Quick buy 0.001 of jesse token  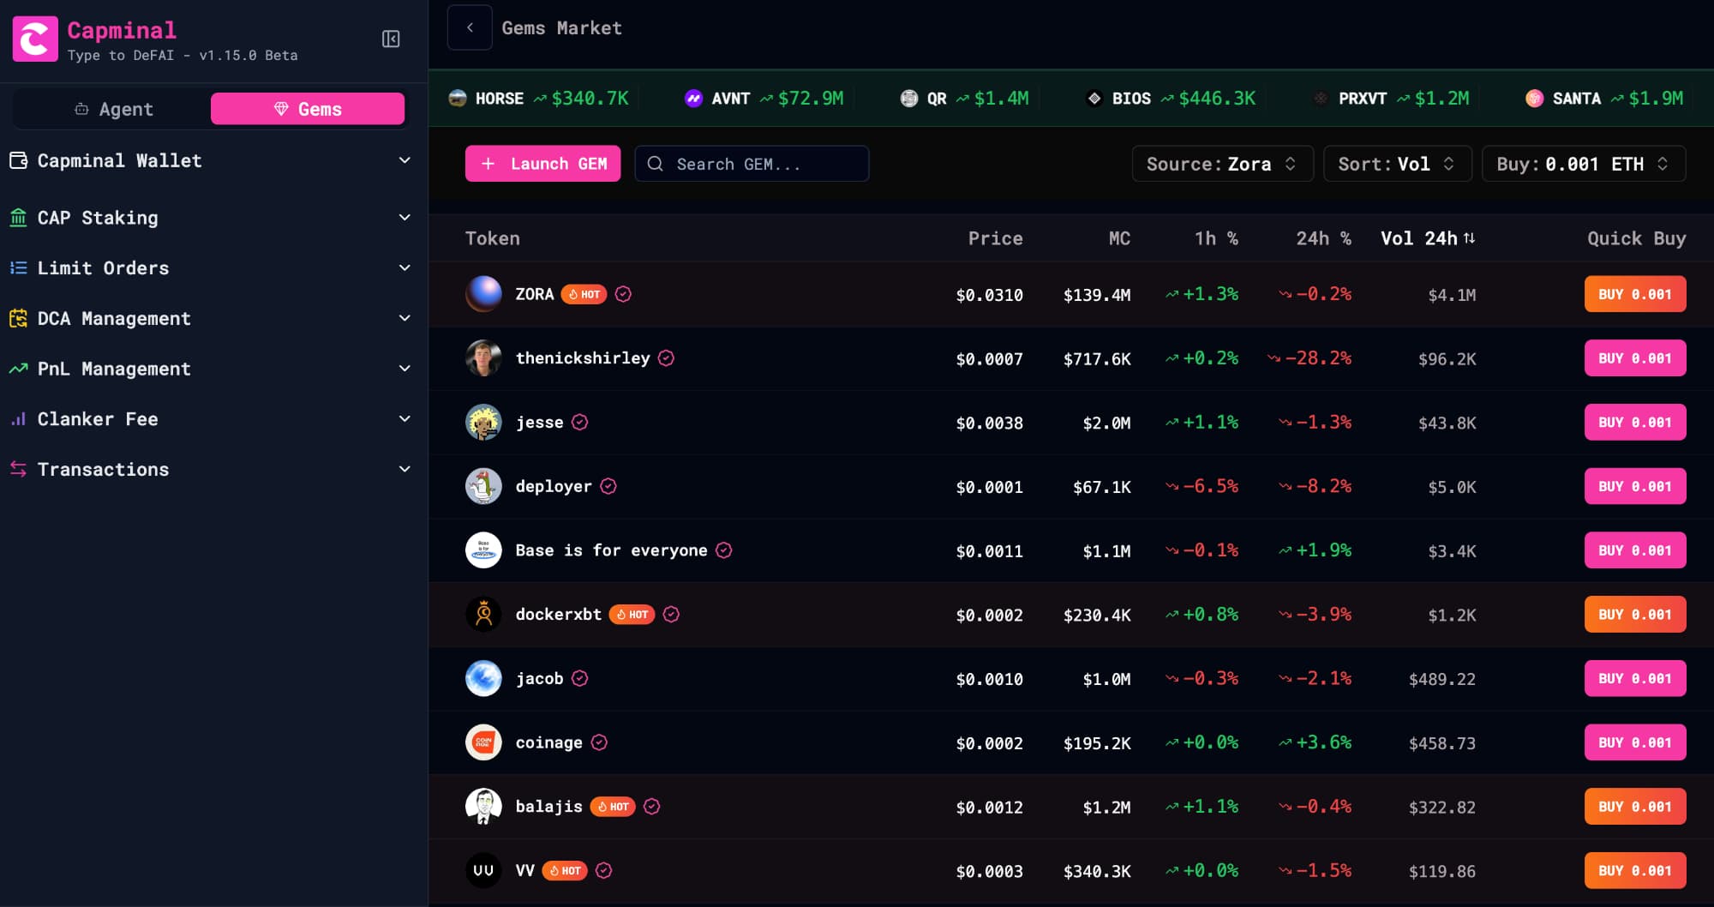(1634, 423)
